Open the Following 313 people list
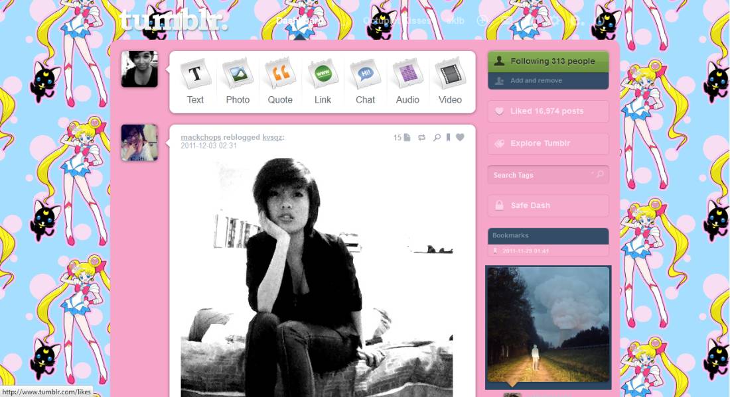730x397 pixels. [x=548, y=62]
